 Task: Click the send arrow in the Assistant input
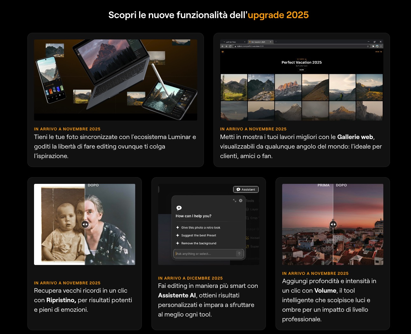[x=239, y=254]
